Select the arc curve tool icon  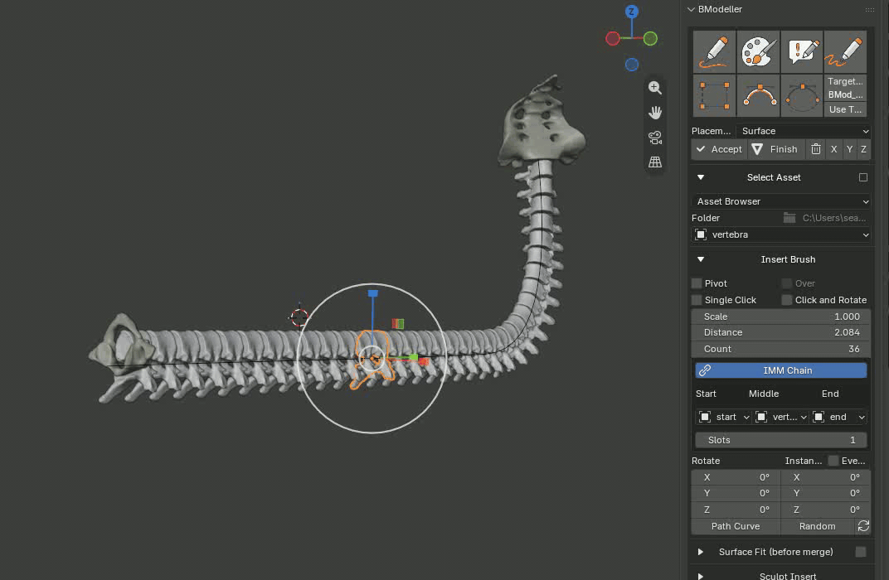[x=758, y=96]
